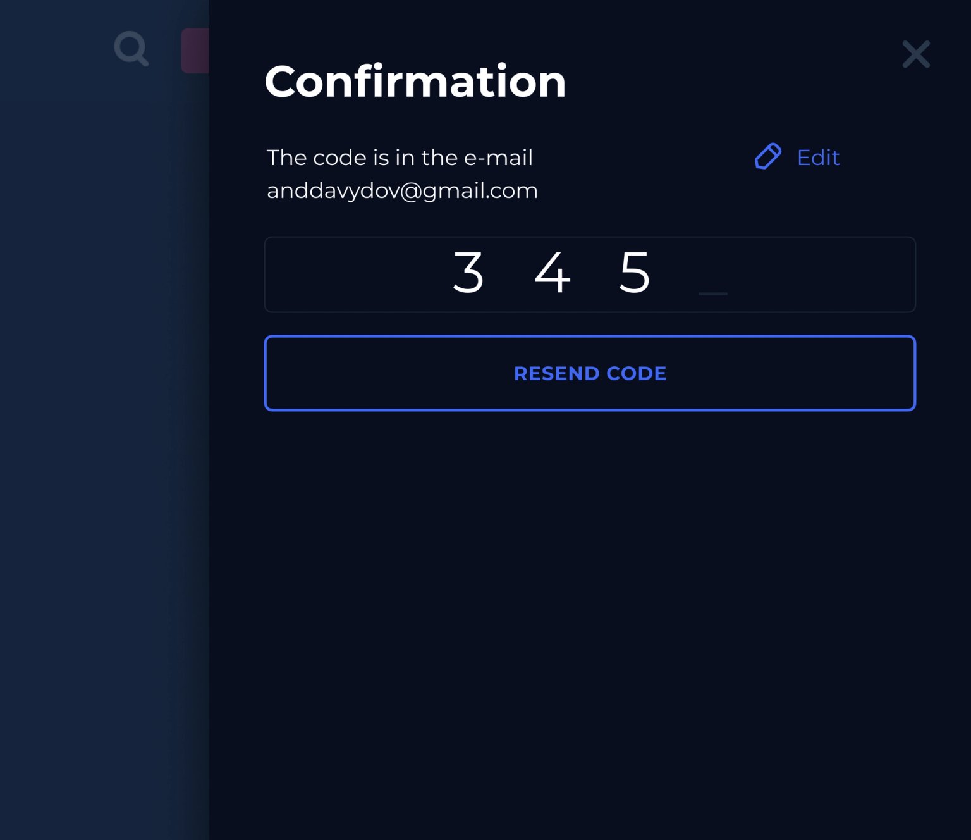The width and height of the screenshot is (971, 840).
Task: Click the first code digit 3
Action: tap(468, 273)
